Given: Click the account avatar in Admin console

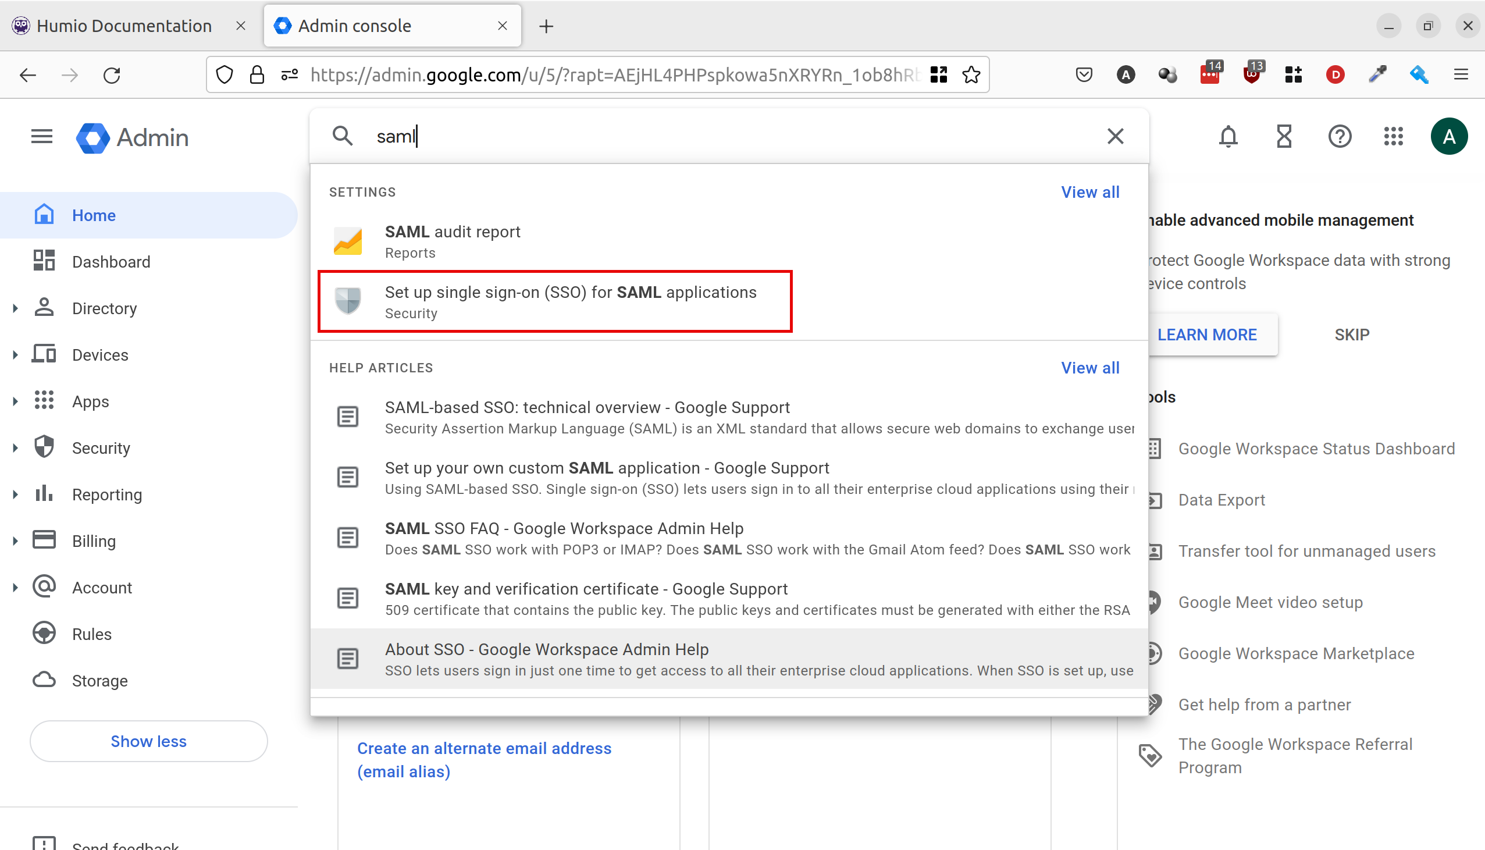Looking at the screenshot, I should tap(1450, 136).
